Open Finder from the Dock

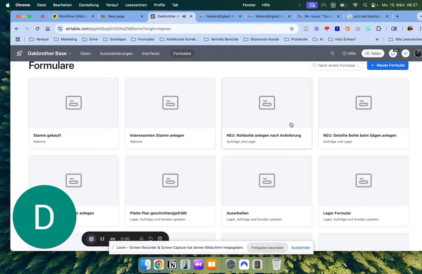point(145,264)
